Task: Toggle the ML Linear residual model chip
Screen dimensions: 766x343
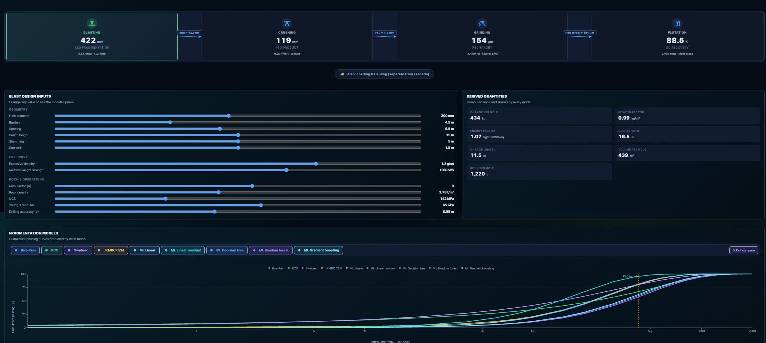Action: [183, 250]
